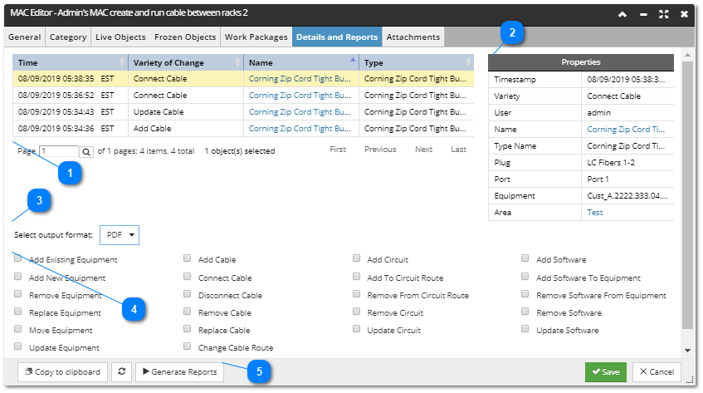Click the Generate Reports button
The image size is (703, 393).
(180, 372)
